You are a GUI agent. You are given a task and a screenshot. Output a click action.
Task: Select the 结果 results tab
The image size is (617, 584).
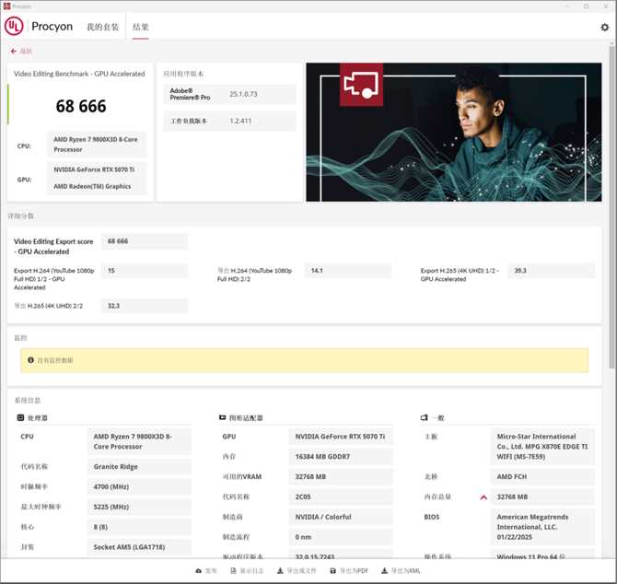click(140, 28)
